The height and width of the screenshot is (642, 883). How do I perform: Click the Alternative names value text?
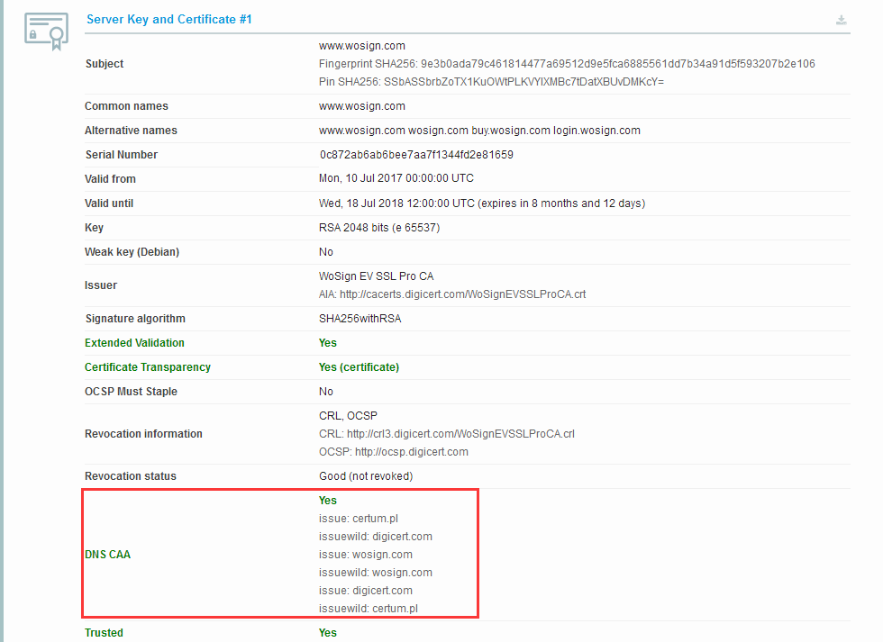coord(479,131)
